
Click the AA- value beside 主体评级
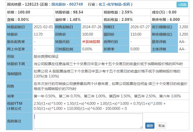pyautogui.click(x=182, y=49)
